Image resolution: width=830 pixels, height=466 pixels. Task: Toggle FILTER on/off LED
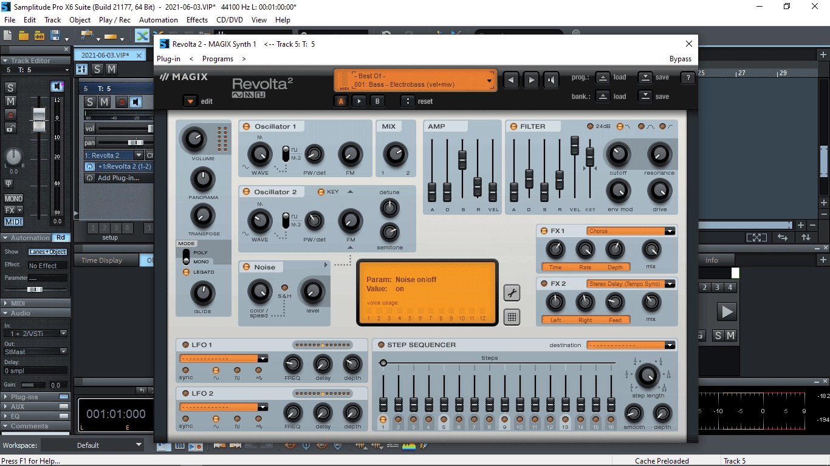513,126
